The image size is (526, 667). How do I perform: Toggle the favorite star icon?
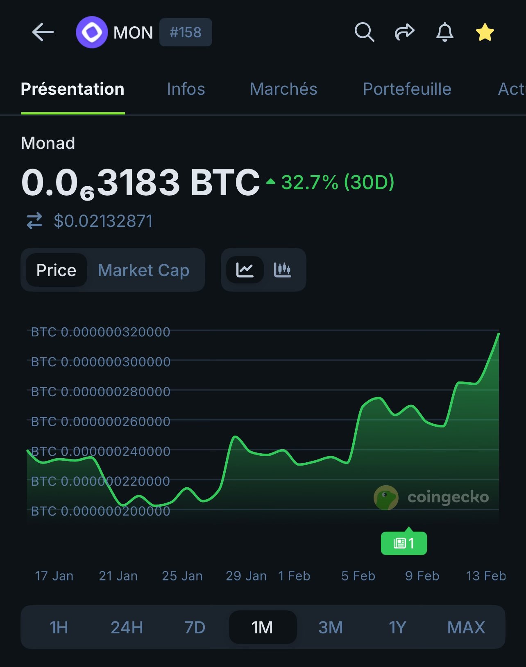click(x=485, y=32)
